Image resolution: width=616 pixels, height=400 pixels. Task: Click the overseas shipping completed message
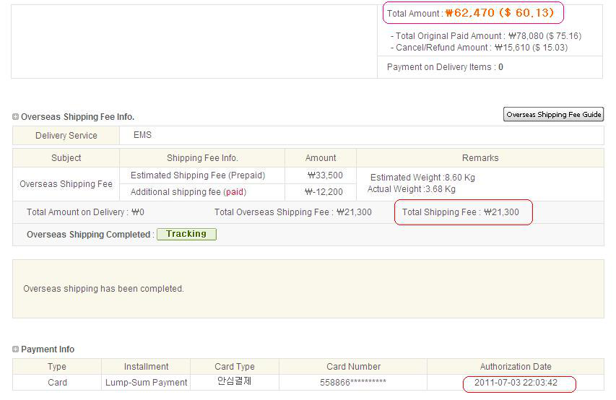pos(104,289)
